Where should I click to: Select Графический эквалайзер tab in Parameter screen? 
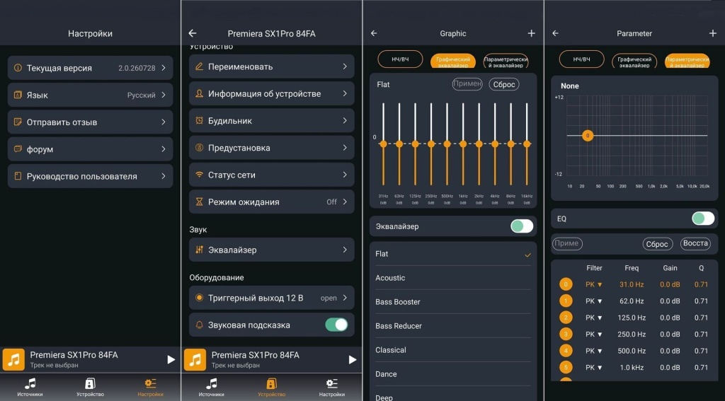634,62
